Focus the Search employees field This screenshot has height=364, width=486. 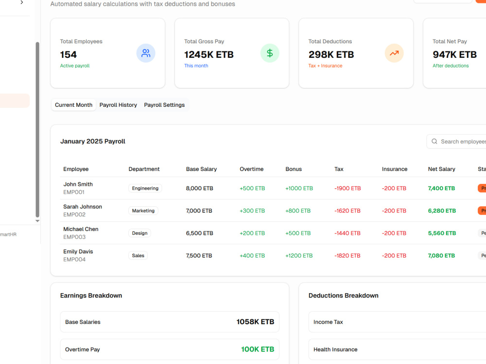click(456, 141)
